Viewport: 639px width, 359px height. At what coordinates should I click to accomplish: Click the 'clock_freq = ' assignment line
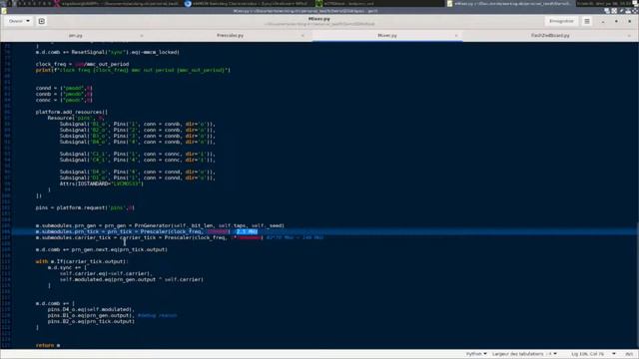82,64
